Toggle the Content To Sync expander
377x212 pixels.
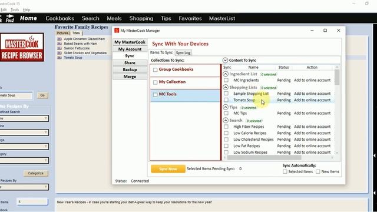225,60
